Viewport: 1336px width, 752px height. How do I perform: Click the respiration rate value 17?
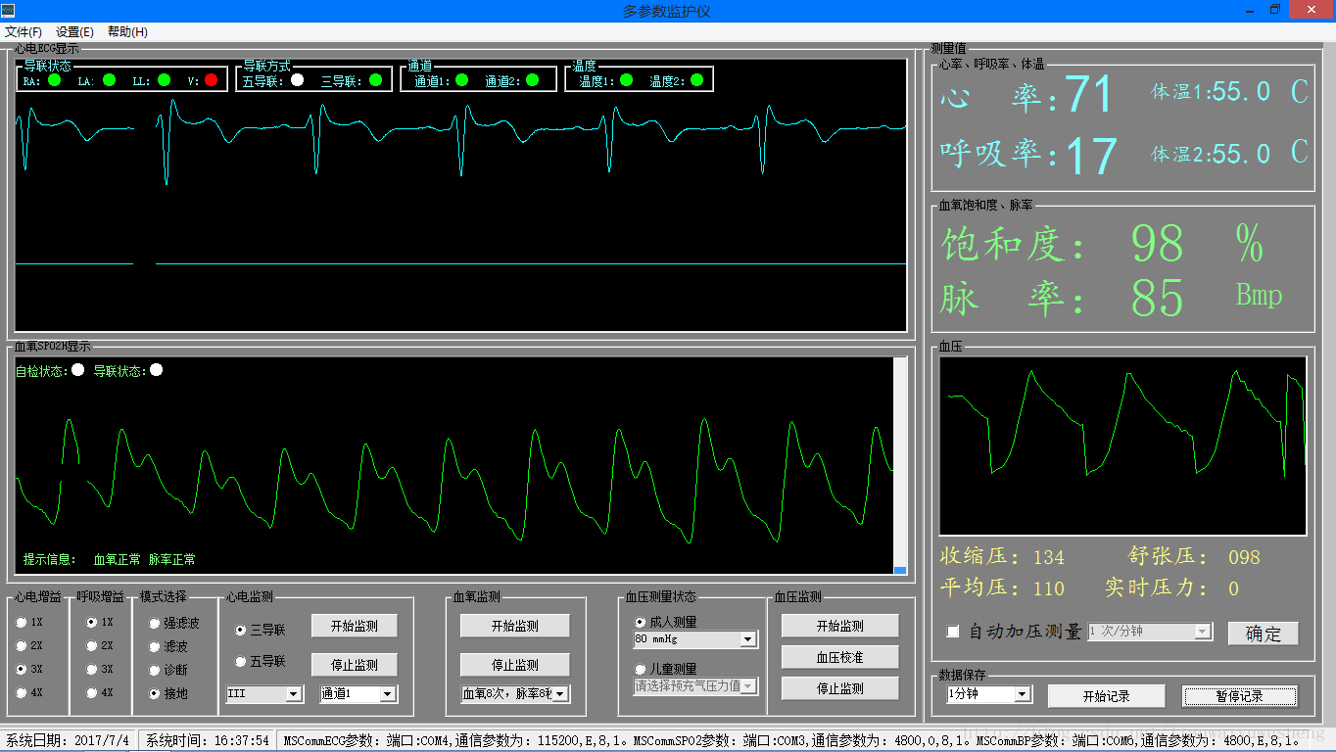pos(1091,156)
